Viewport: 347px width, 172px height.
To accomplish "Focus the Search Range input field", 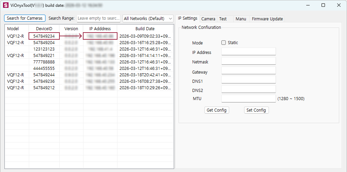I will tap(98, 18).
